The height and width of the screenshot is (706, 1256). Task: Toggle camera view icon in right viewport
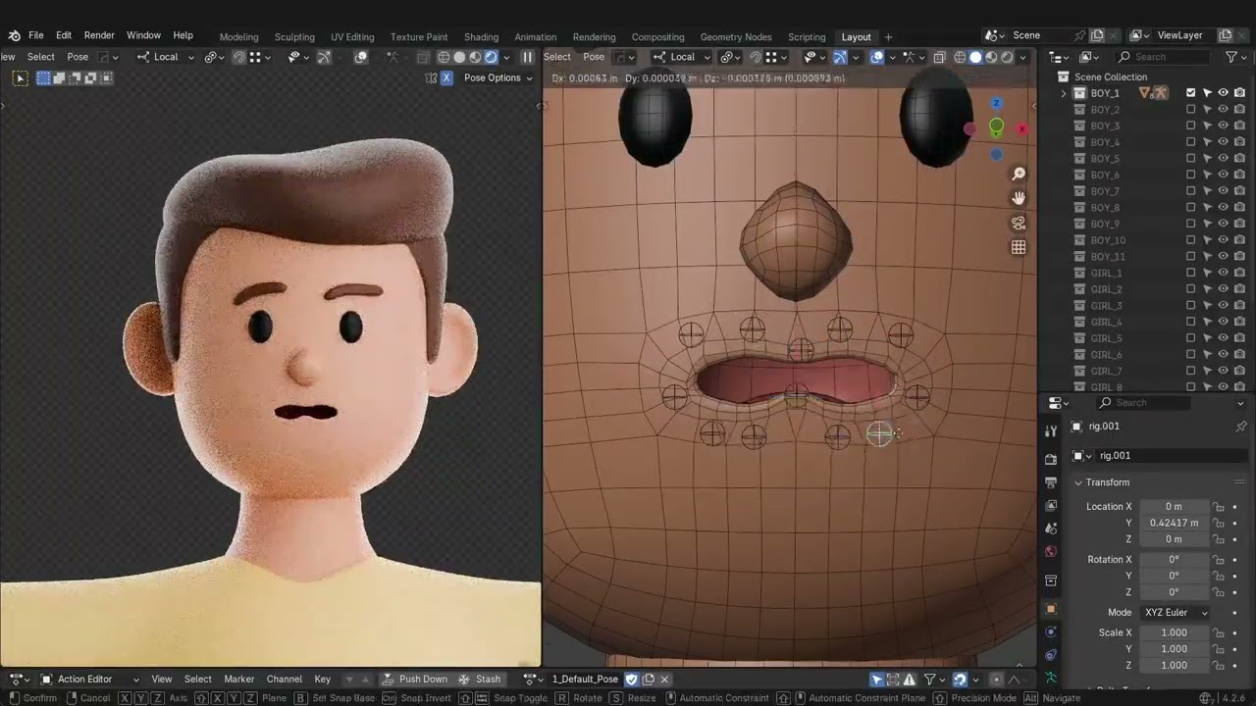coord(1019,223)
